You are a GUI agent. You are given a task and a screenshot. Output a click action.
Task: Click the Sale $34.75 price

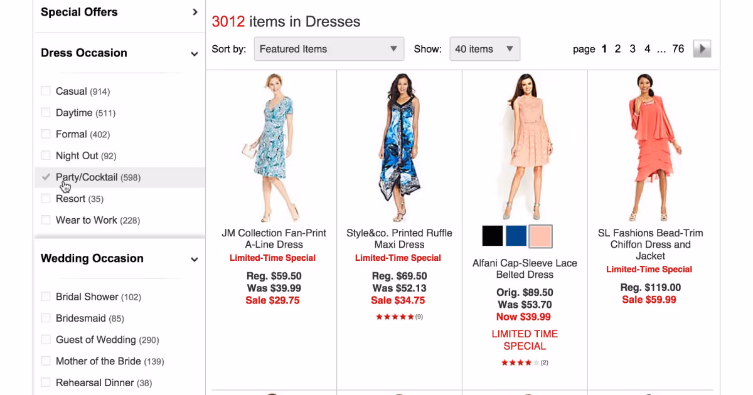(398, 300)
